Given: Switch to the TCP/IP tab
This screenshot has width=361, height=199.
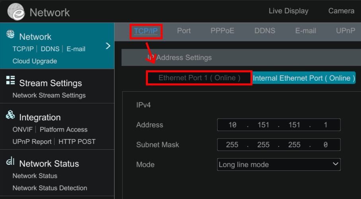Looking at the screenshot, I should click(x=146, y=31).
